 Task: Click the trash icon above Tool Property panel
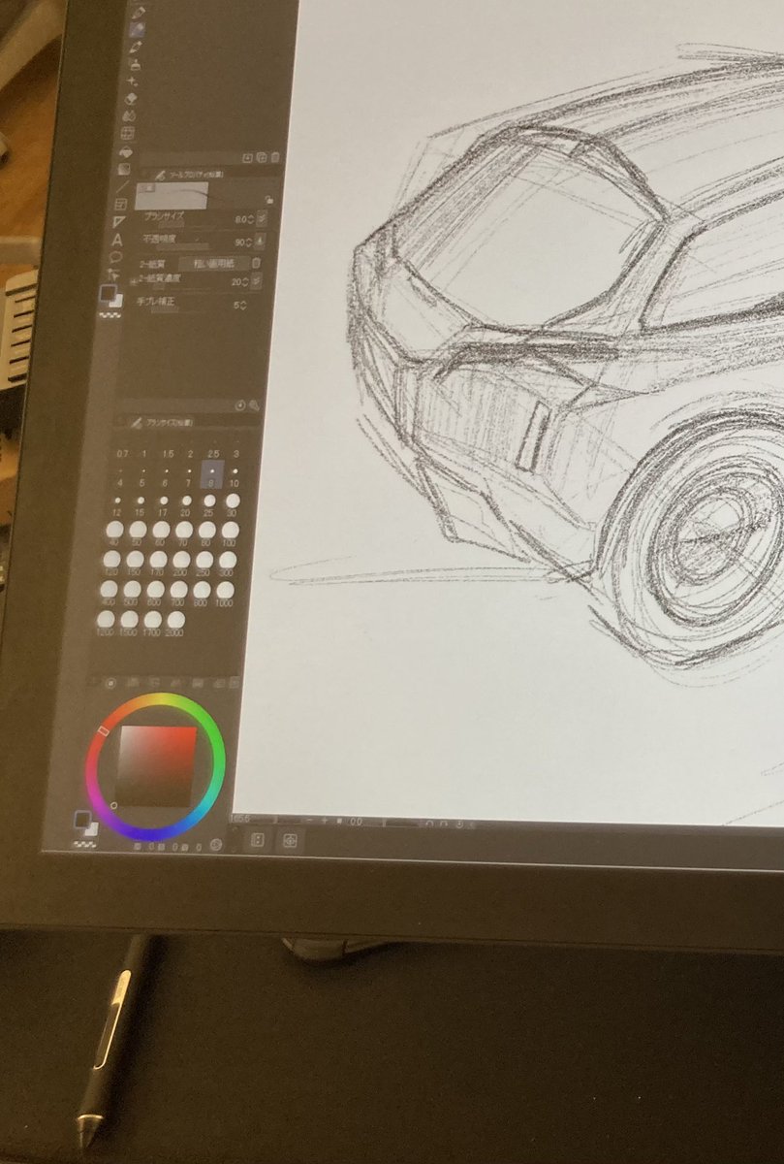click(x=274, y=157)
